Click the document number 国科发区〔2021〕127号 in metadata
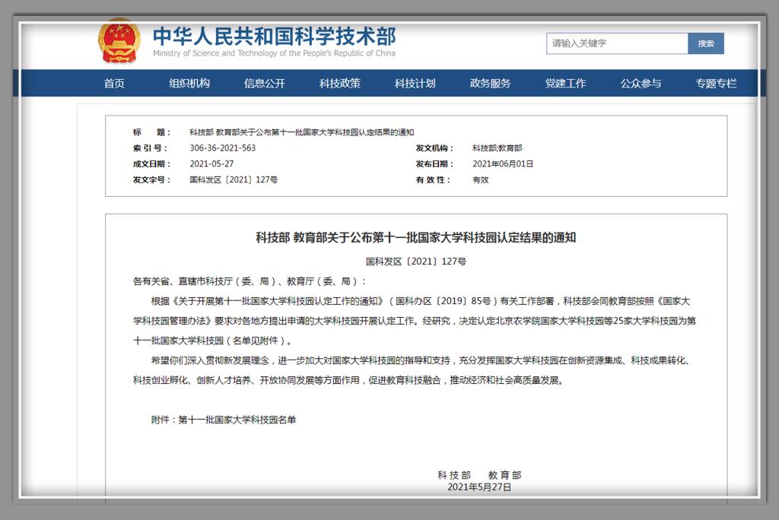Viewport: 779px width, 520px height. tap(234, 180)
